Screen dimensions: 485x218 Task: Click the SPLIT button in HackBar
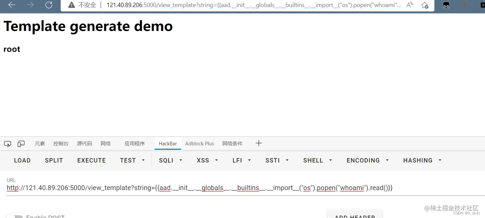coord(54,160)
